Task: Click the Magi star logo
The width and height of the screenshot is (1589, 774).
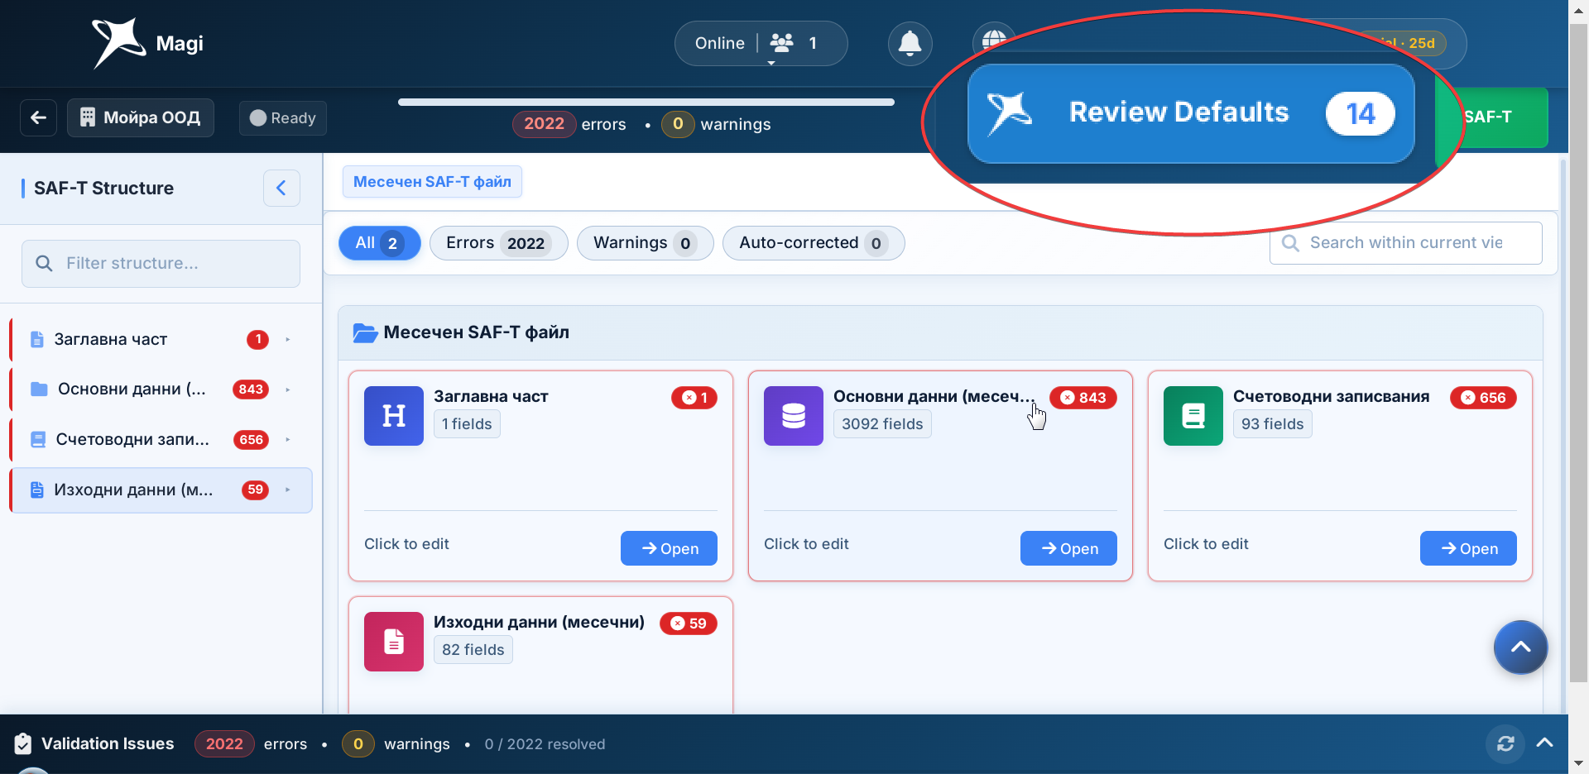Action: pos(118,42)
